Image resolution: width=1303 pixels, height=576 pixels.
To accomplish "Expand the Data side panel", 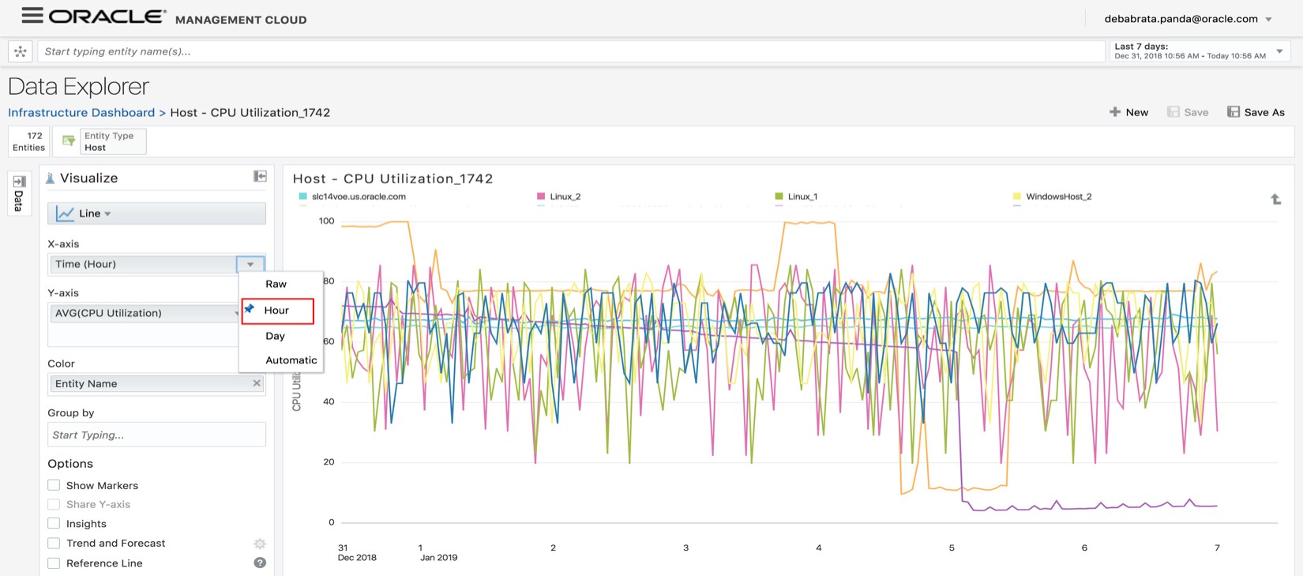I will [19, 193].
